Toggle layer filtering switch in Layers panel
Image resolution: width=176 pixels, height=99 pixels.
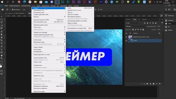pyautogui.click(x=162, y=23)
